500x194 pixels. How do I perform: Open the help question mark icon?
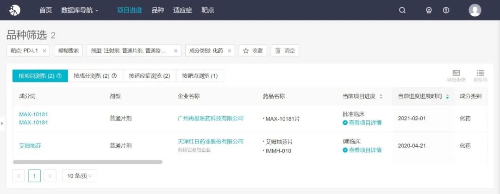446,10
